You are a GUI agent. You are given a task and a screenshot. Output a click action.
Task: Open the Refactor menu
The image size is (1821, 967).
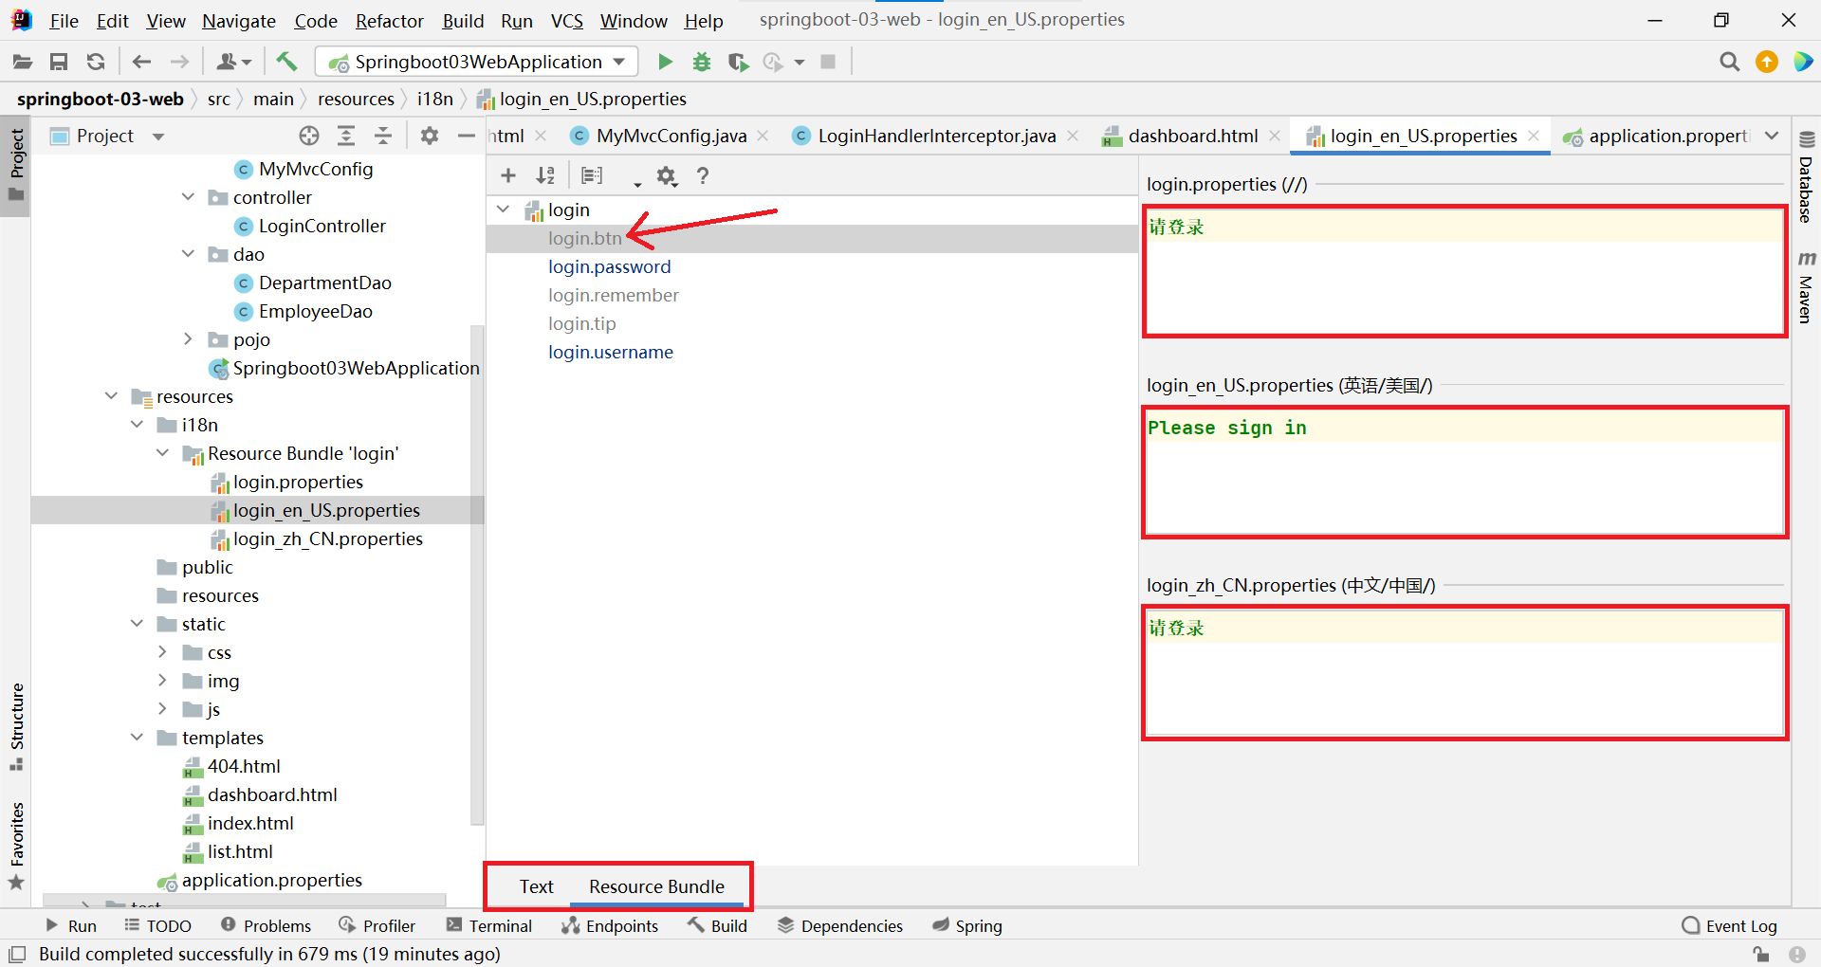[389, 21]
